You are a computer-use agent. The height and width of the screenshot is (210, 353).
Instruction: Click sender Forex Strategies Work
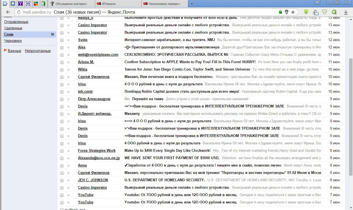97,151
